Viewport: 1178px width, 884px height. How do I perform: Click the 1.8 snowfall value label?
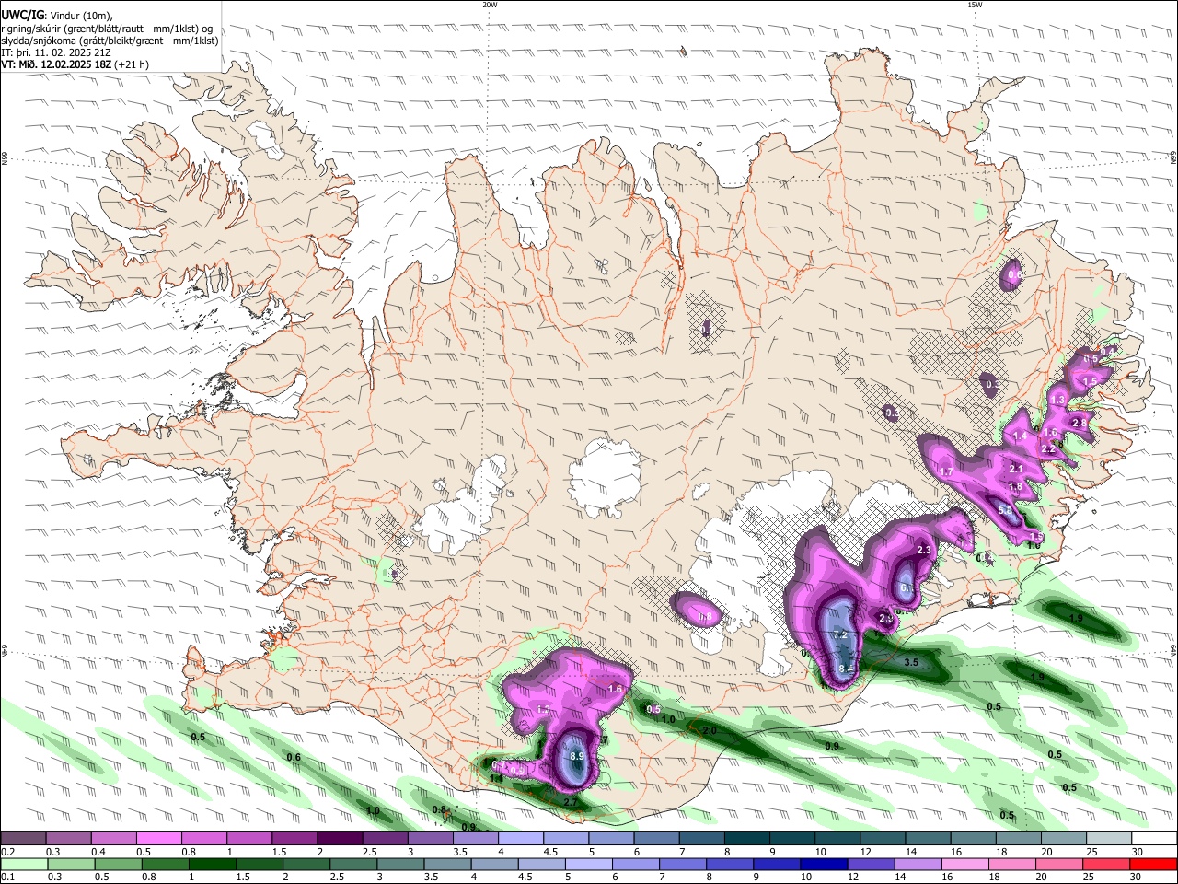pyautogui.click(x=1016, y=487)
